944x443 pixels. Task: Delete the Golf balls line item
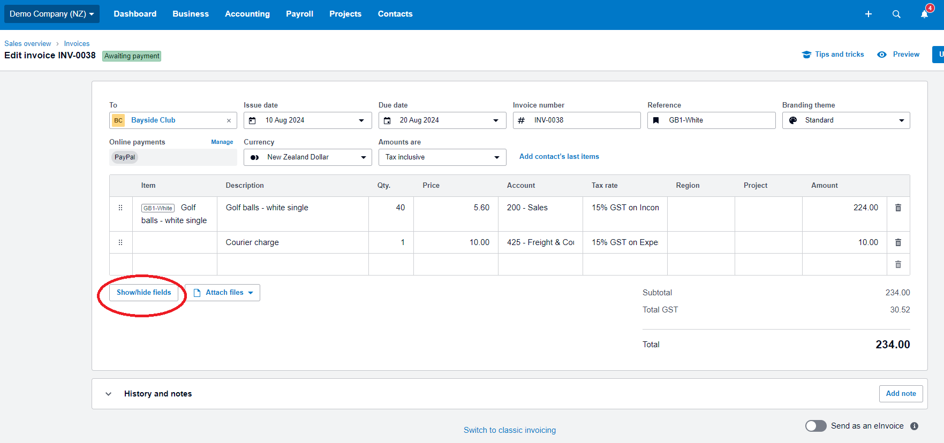pyautogui.click(x=898, y=208)
